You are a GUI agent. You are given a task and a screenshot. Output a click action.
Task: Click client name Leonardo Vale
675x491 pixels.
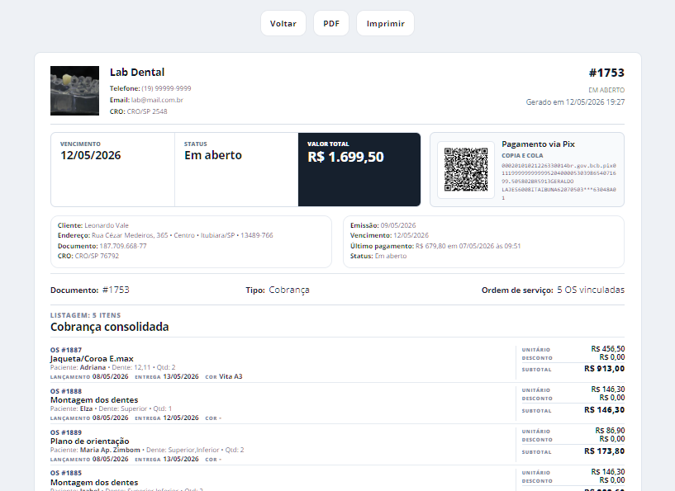pyautogui.click(x=107, y=225)
